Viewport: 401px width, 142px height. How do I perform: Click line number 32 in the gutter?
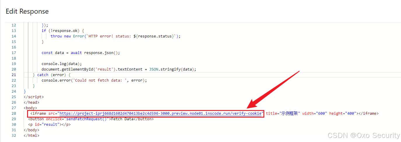click(14, 136)
